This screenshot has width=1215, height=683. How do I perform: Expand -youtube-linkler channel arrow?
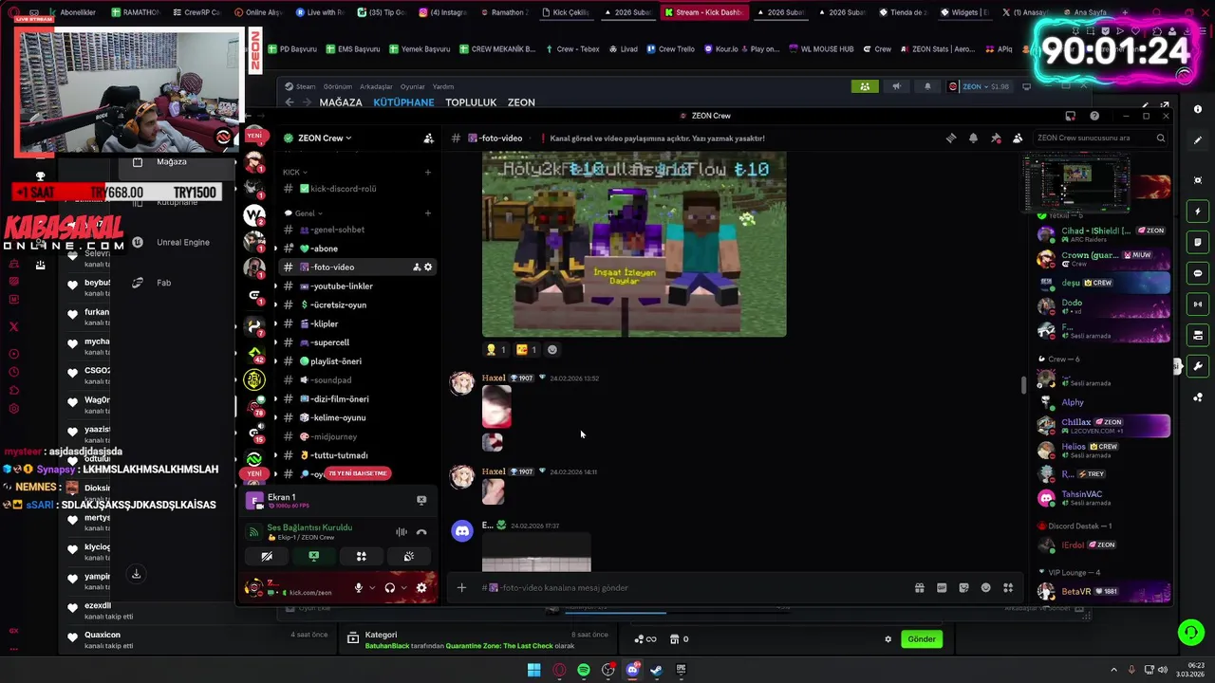[275, 286]
